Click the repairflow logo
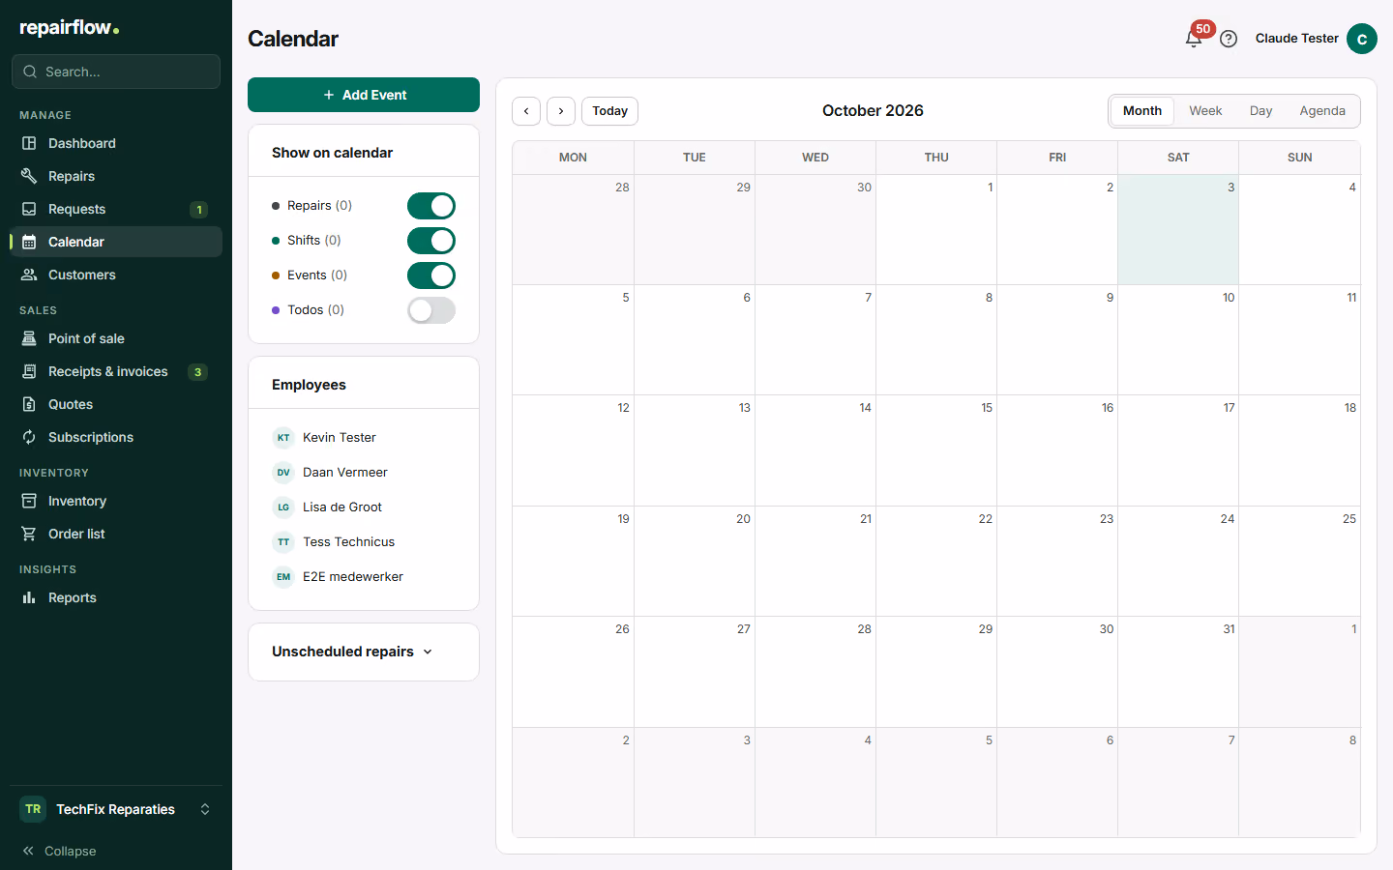 (x=70, y=28)
